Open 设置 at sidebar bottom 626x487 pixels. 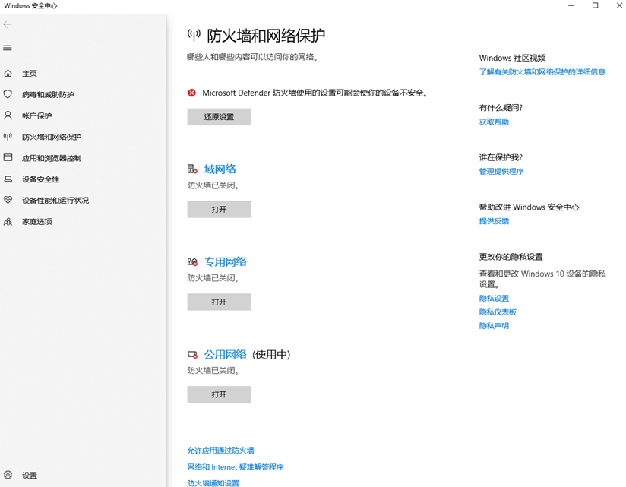(30, 475)
